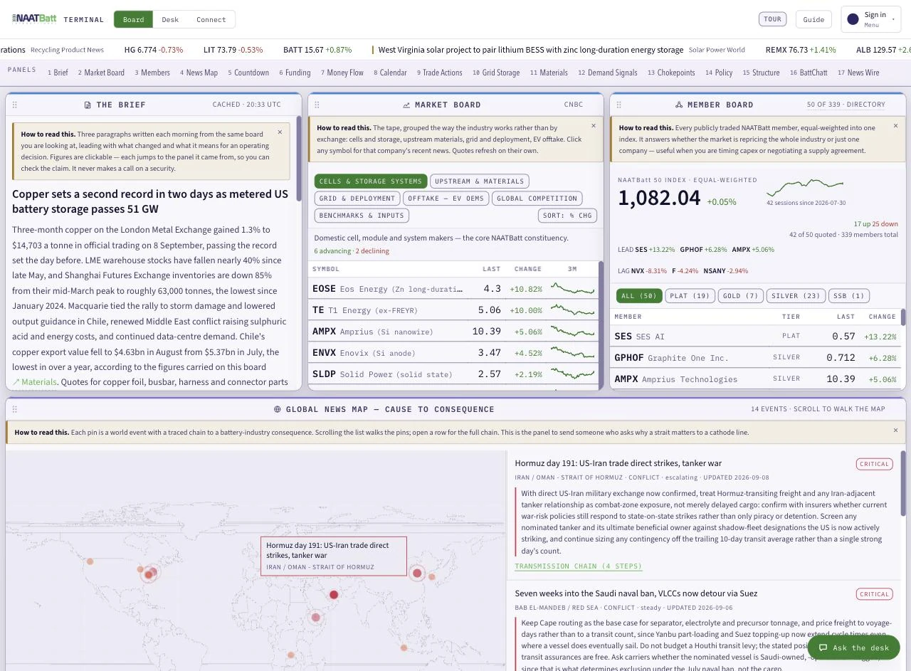The height and width of the screenshot is (671, 911).
Task: Start the Tour
Action: tap(772, 19)
